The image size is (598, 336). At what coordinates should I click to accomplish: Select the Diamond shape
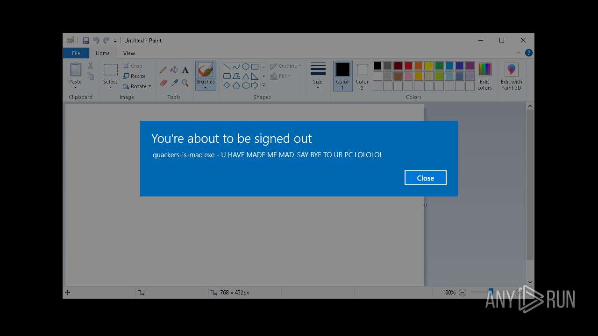click(x=227, y=85)
